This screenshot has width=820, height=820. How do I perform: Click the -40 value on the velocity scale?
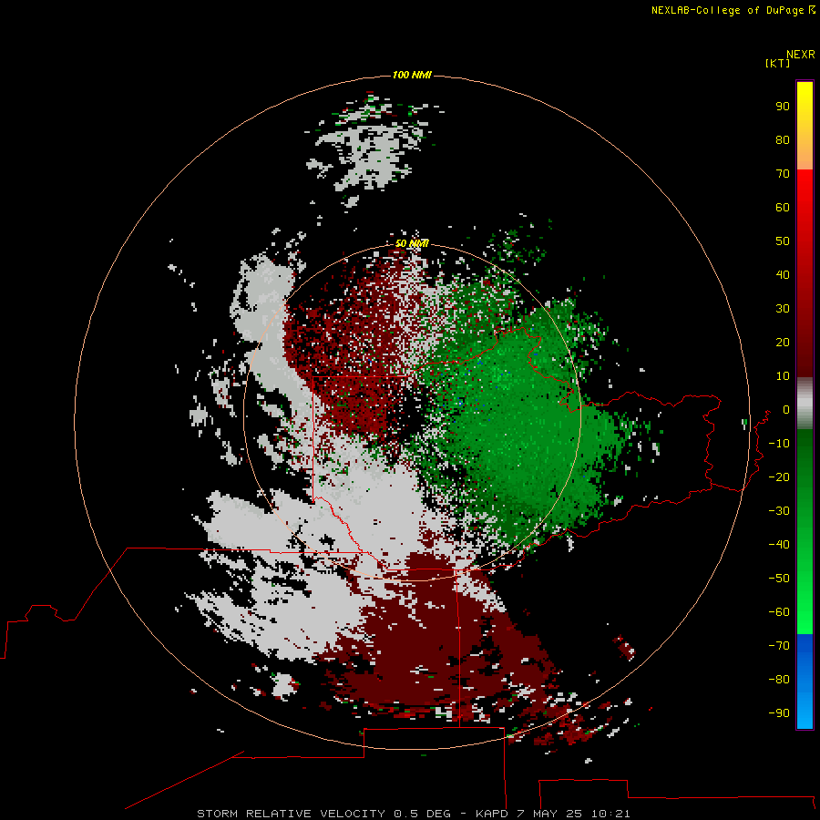tap(779, 545)
